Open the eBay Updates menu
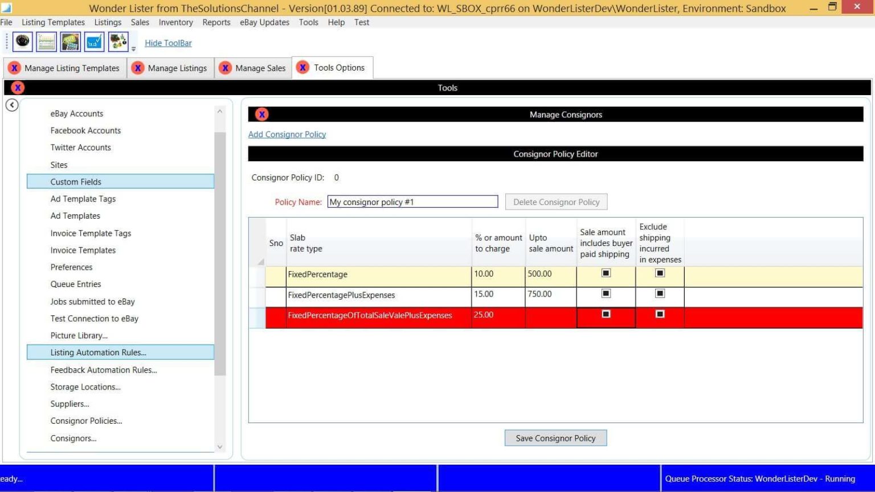This screenshot has width=875, height=492. tap(264, 22)
